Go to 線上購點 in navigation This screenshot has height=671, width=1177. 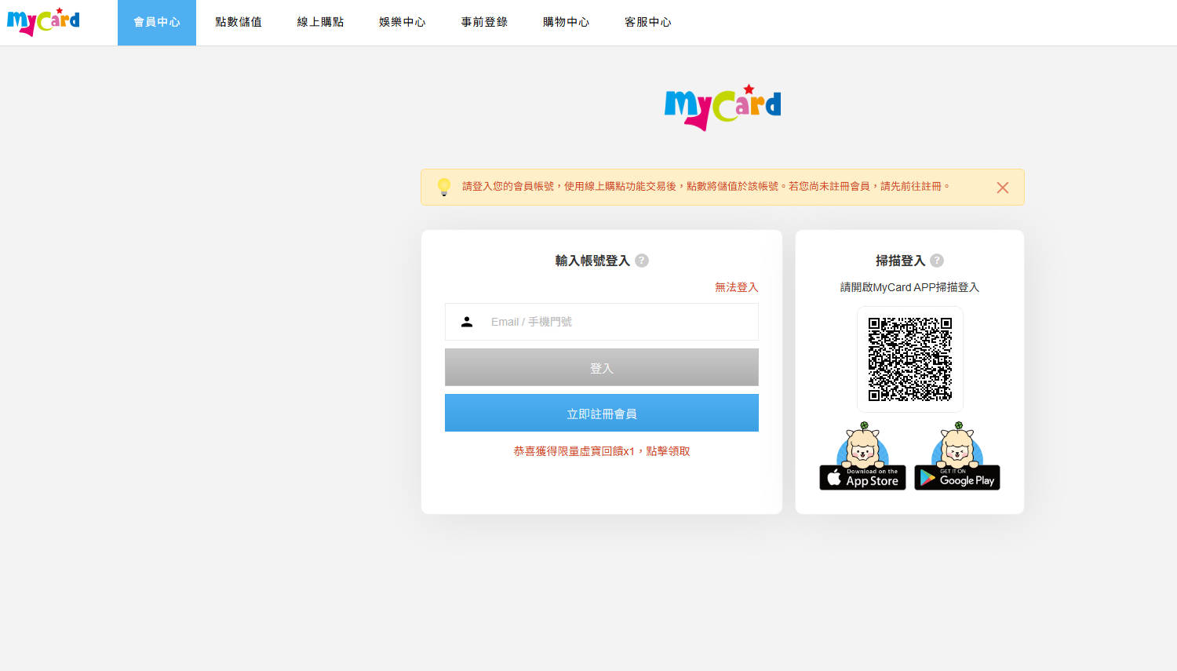320,22
